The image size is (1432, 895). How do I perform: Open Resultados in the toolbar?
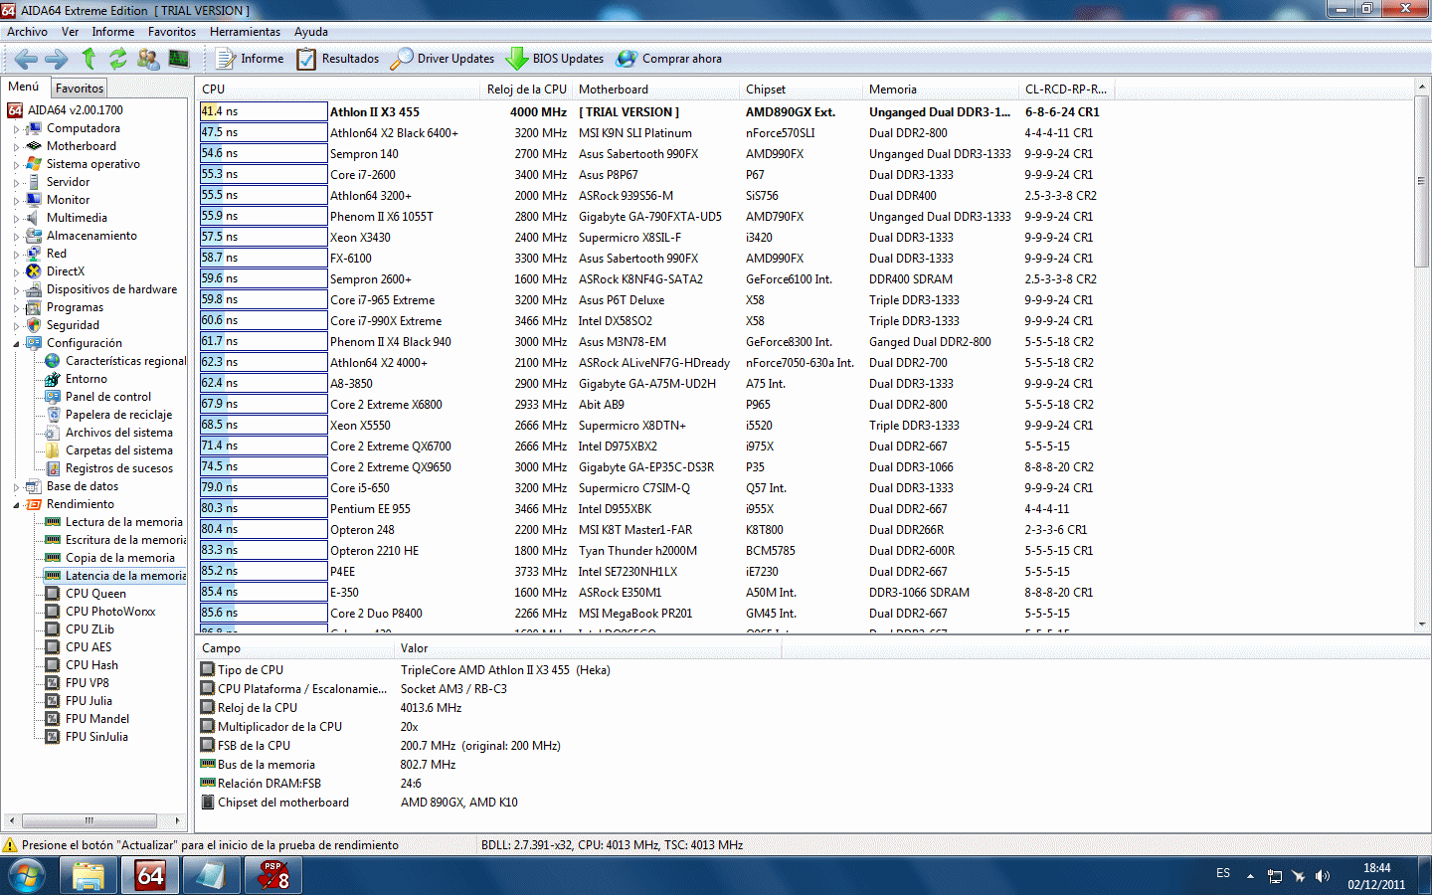point(338,59)
